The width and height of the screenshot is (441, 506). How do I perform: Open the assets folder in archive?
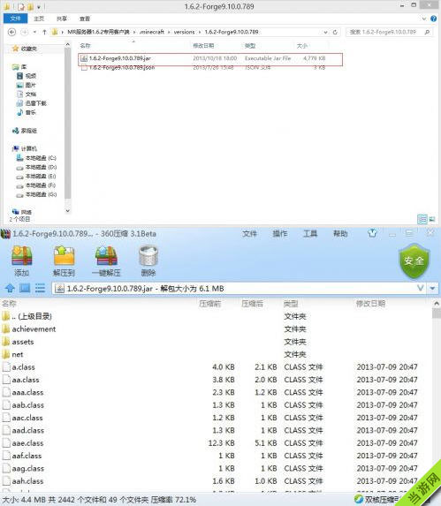click(23, 342)
